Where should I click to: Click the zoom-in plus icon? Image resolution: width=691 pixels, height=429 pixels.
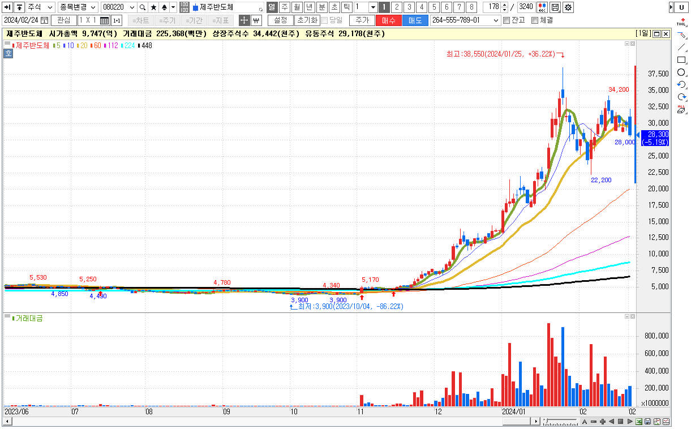tap(603, 422)
